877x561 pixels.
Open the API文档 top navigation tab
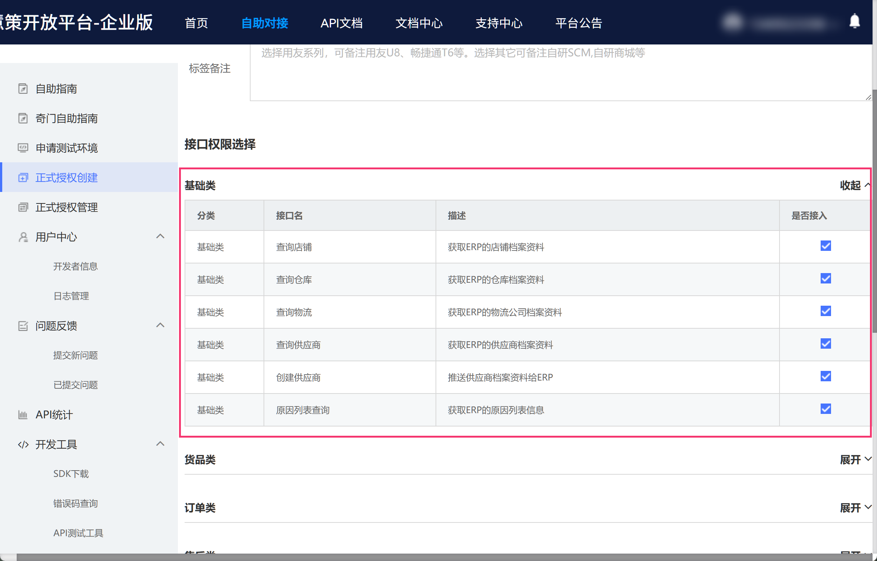(341, 23)
